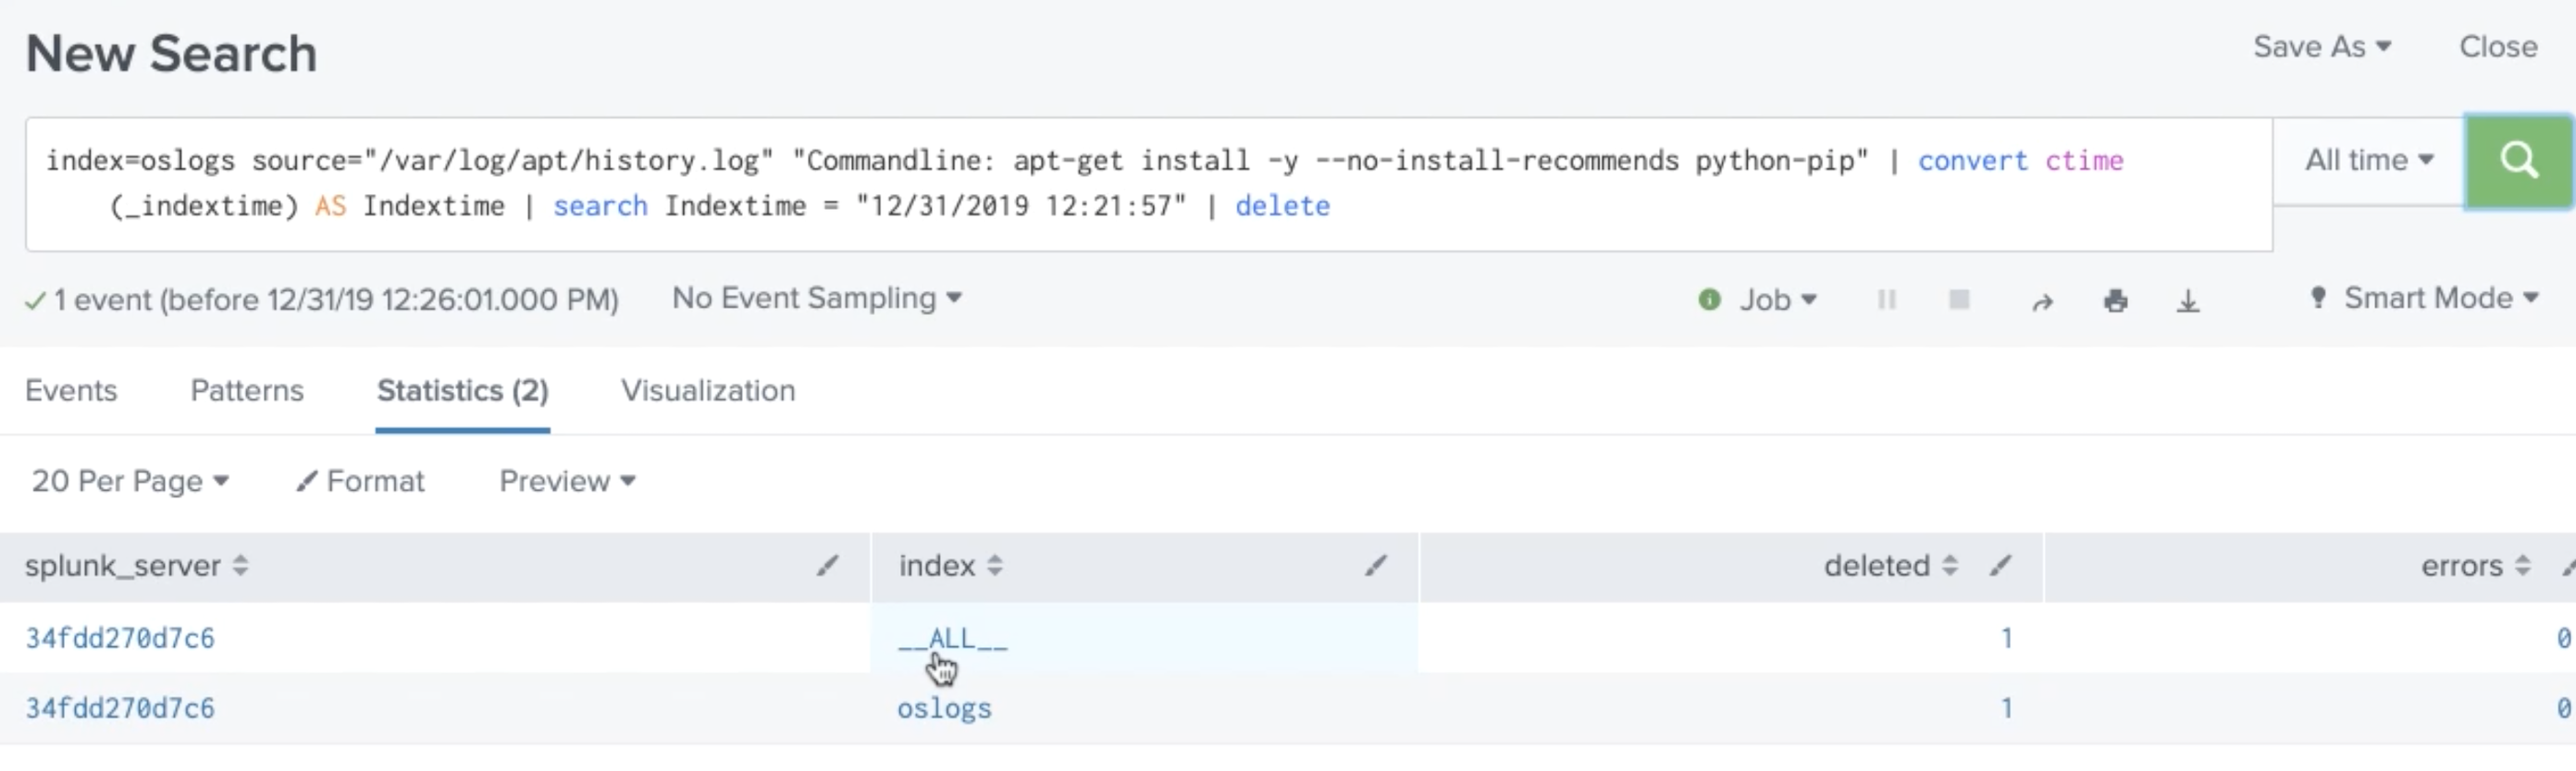Click splunk_server value in the oslogs row
This screenshot has width=2576, height=771.
click(120, 708)
